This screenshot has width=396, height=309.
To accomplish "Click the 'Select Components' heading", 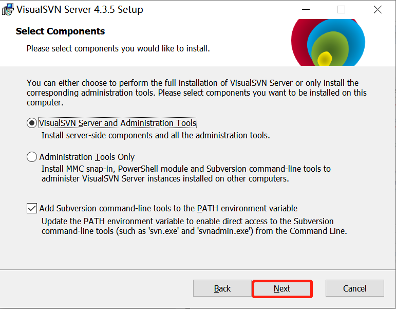I will [x=61, y=31].
